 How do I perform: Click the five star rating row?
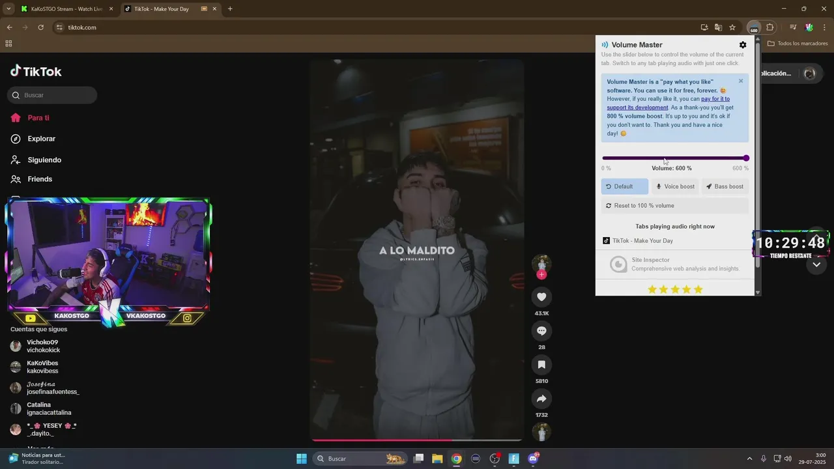675,289
